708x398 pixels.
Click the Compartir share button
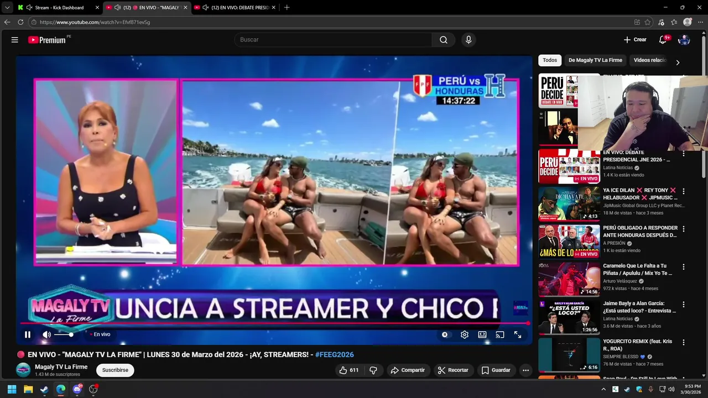408,370
